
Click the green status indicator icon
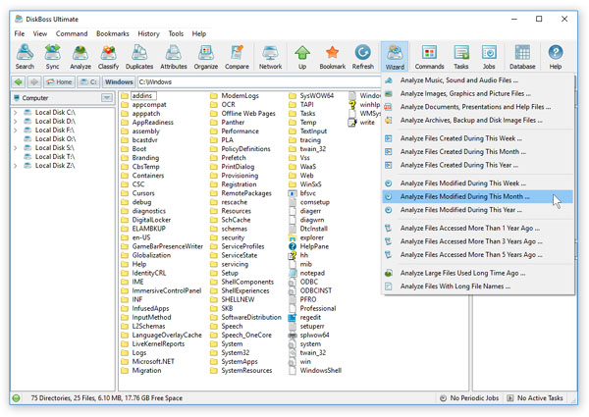[16, 398]
